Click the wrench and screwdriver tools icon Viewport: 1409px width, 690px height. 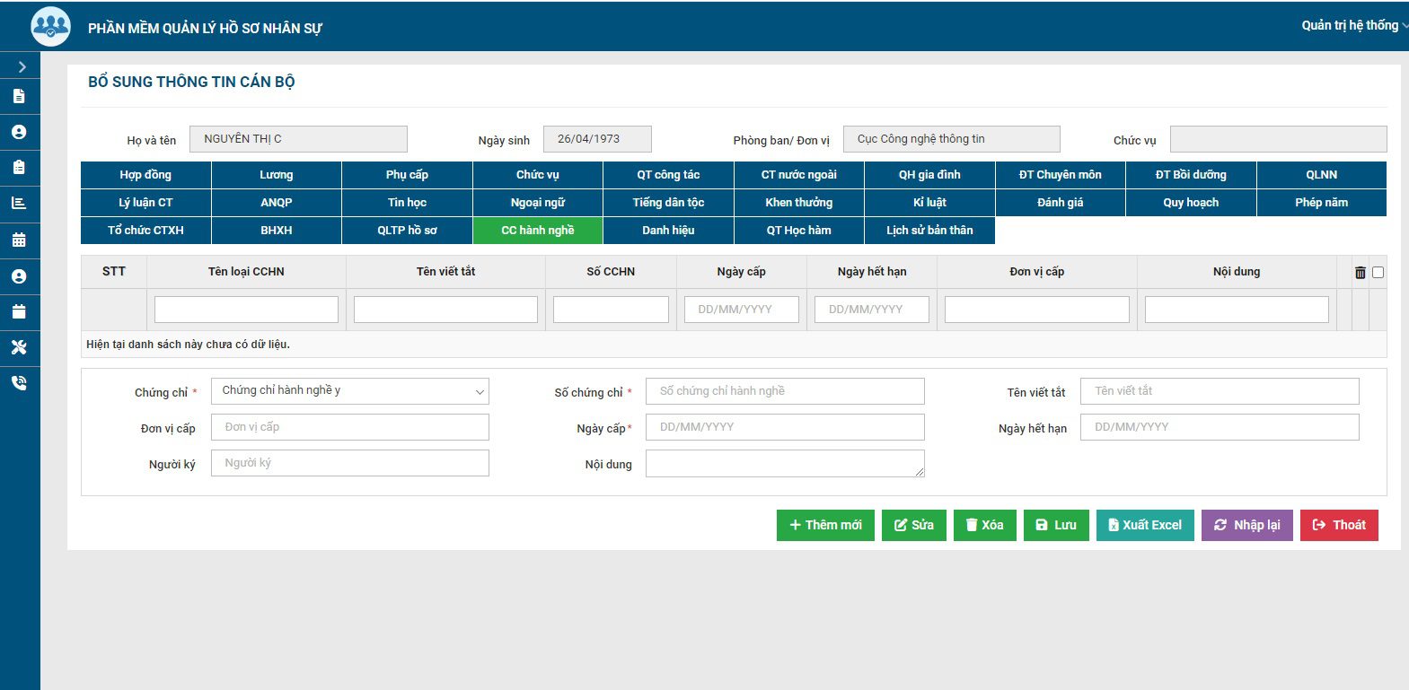click(x=19, y=347)
